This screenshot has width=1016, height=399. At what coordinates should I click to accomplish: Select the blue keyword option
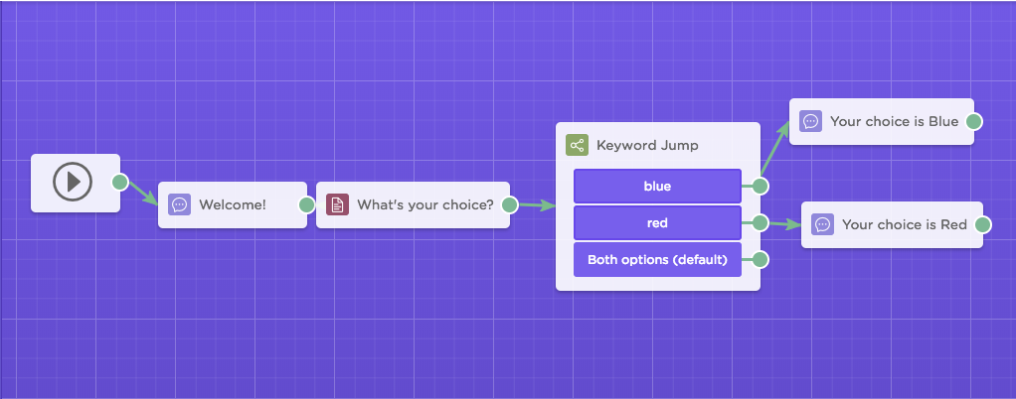(657, 187)
